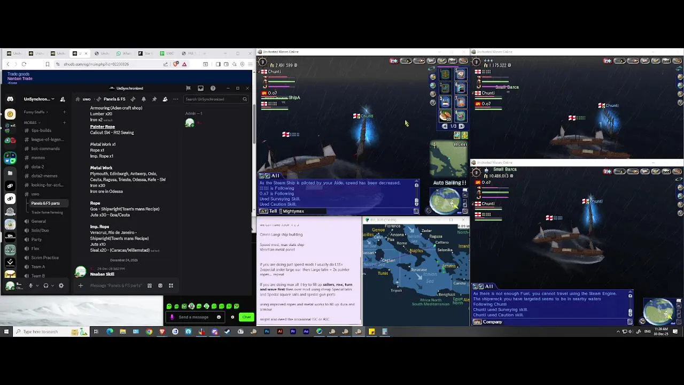Click previous page arrow in game skill panel
Screen dimensions: 684x385
click(x=445, y=126)
